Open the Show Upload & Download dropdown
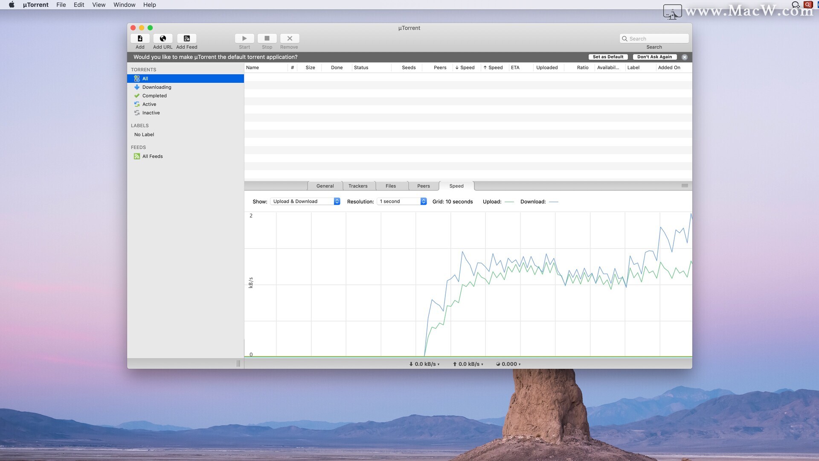Image resolution: width=819 pixels, height=461 pixels. [305, 201]
